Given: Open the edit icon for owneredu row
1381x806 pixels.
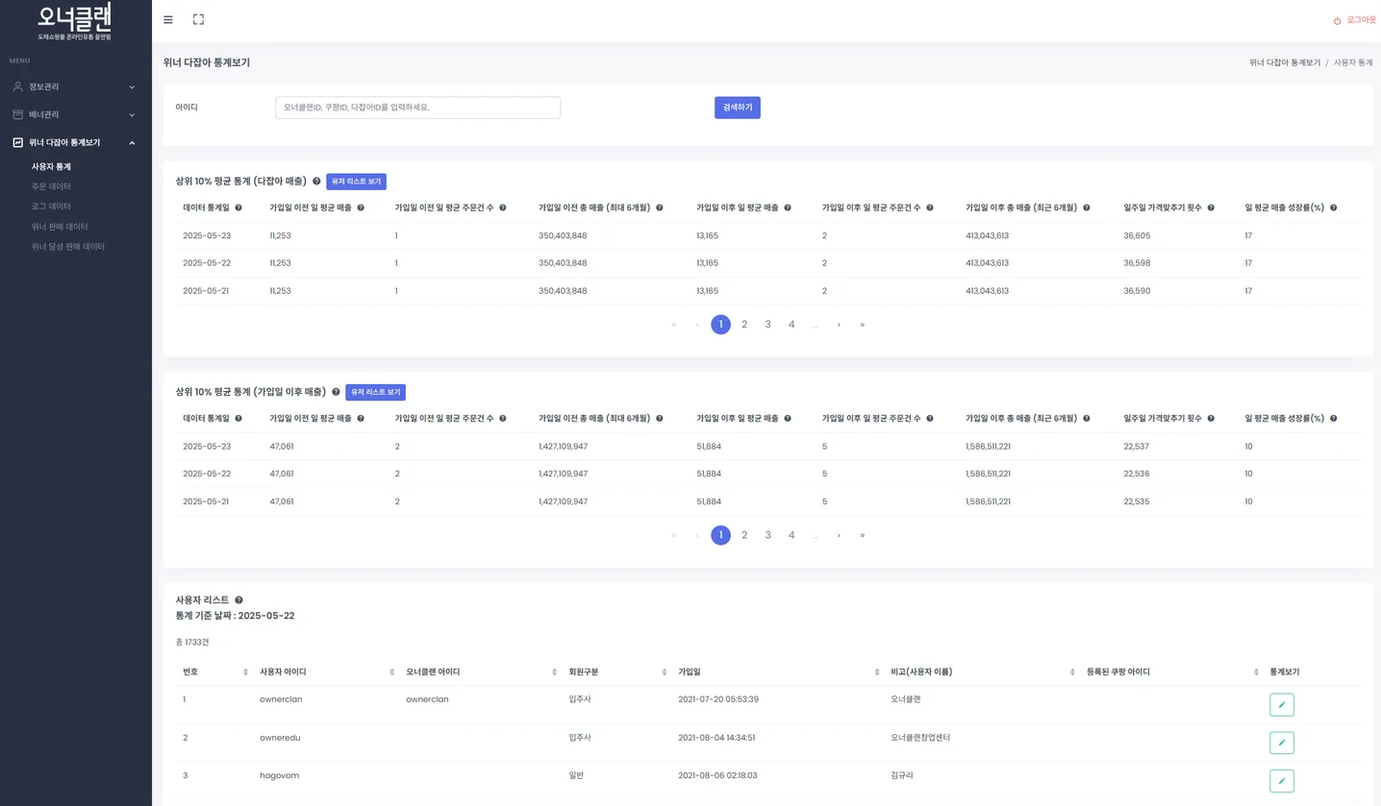Looking at the screenshot, I should click(1281, 743).
